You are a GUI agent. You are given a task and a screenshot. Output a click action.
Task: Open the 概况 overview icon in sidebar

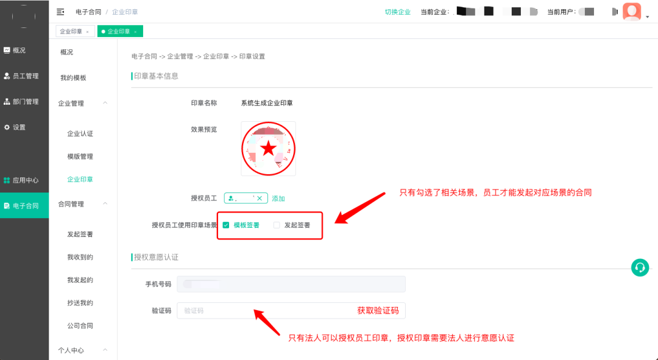tap(8, 50)
